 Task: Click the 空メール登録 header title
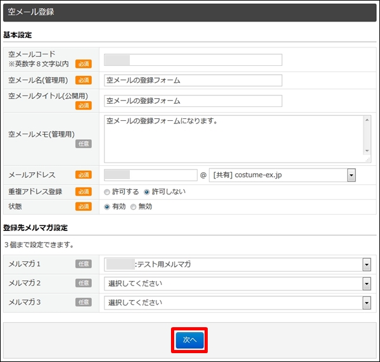tap(31, 11)
